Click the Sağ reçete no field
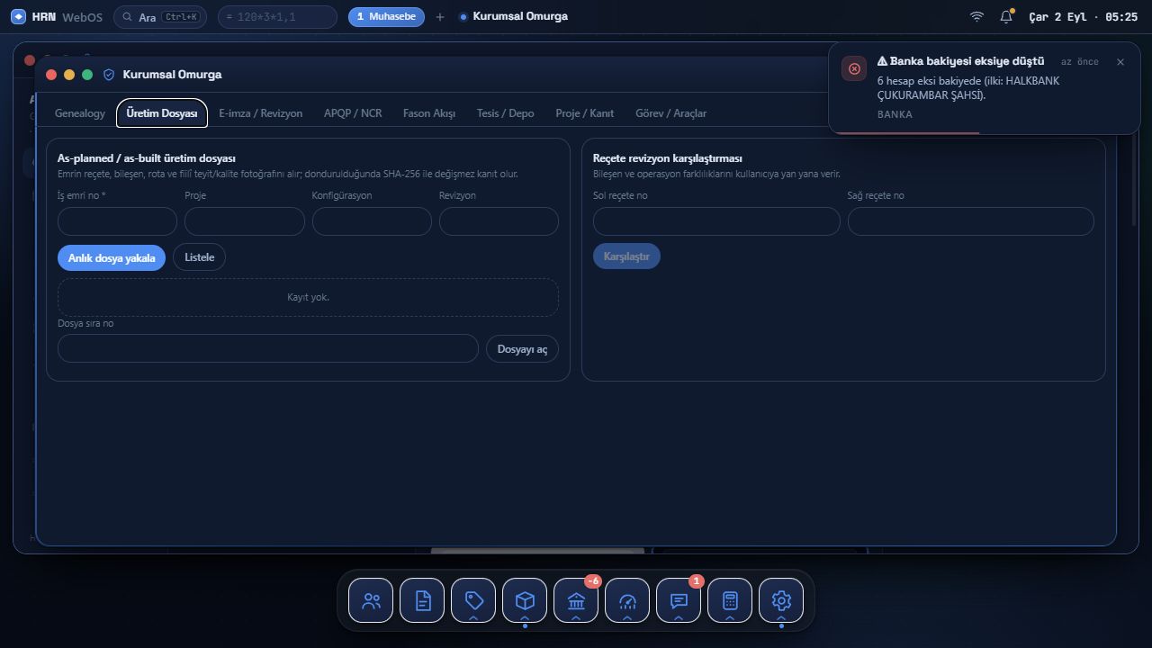1152x648 pixels. [x=971, y=221]
